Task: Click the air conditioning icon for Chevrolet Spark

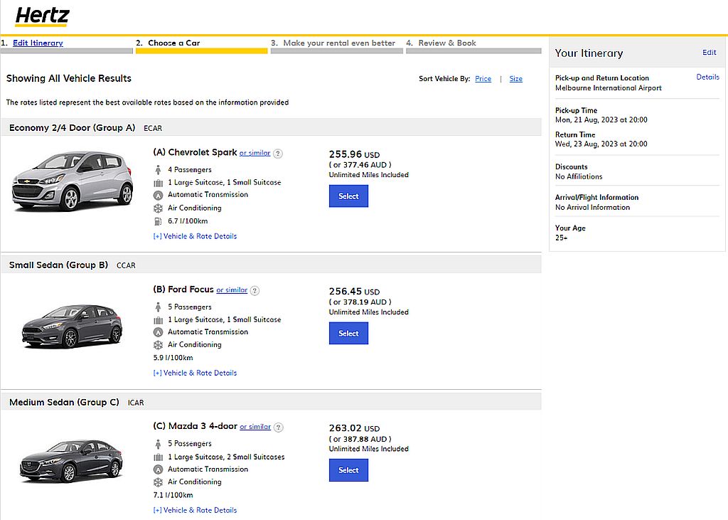Action: [157, 208]
